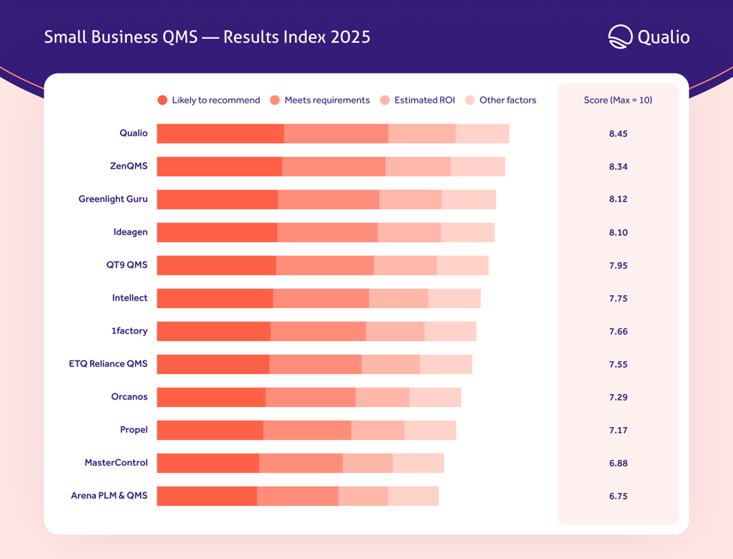Image resolution: width=733 pixels, height=559 pixels.
Task: Click ETQ Reliance QMS's 'Estimated ROI' bar segment
Action: pyautogui.click(x=391, y=364)
